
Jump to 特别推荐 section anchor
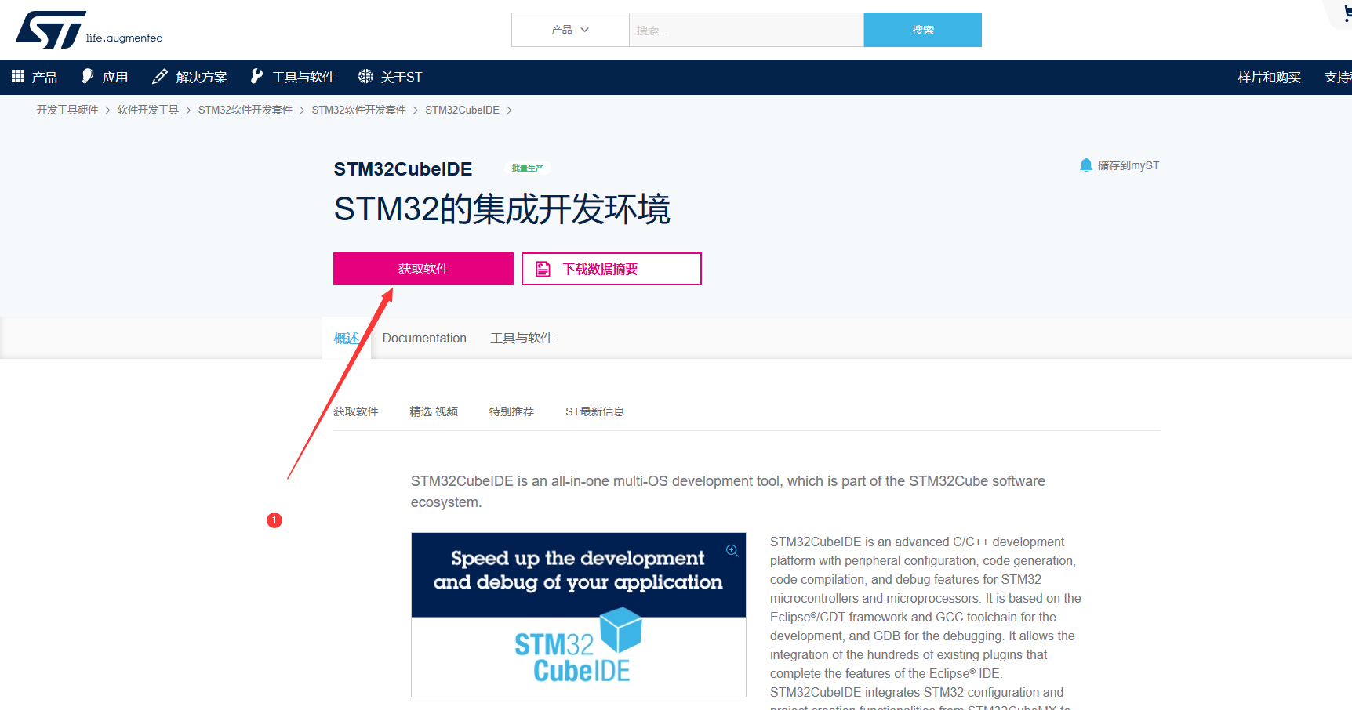pyautogui.click(x=511, y=411)
